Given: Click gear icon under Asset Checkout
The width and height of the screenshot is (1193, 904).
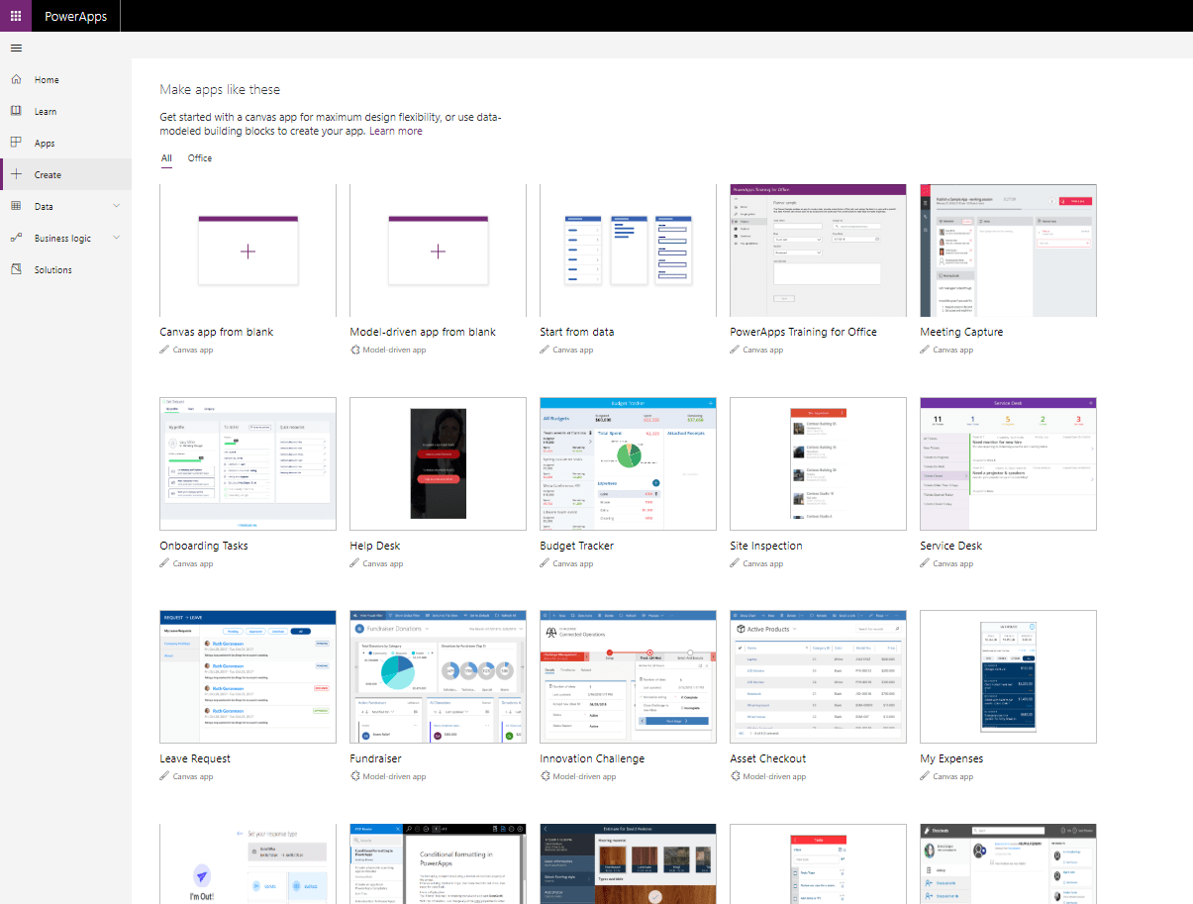Looking at the screenshot, I should (x=735, y=776).
